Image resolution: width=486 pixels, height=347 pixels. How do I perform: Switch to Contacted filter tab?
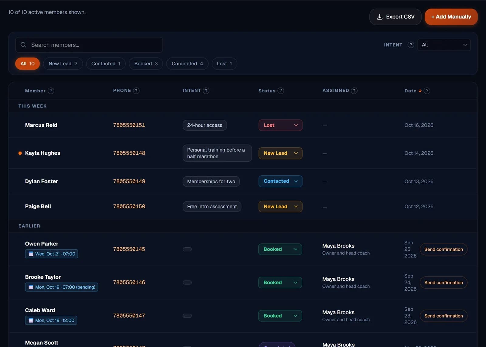pos(106,64)
